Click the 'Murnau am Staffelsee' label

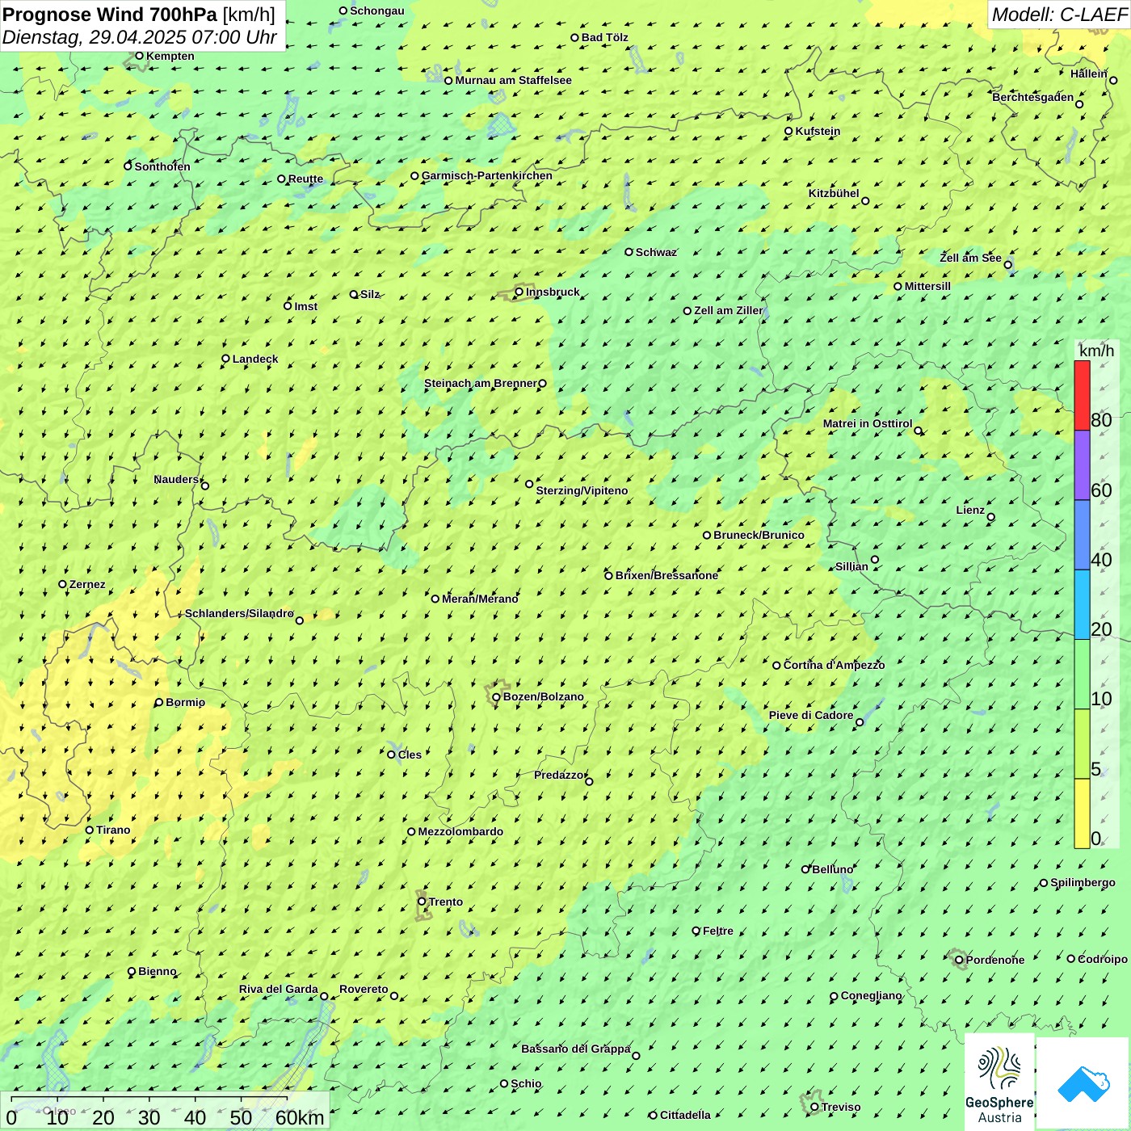coord(513,80)
